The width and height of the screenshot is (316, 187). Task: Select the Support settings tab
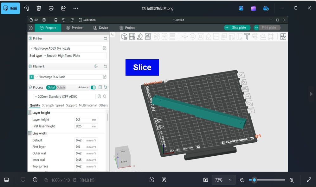(x=71, y=105)
